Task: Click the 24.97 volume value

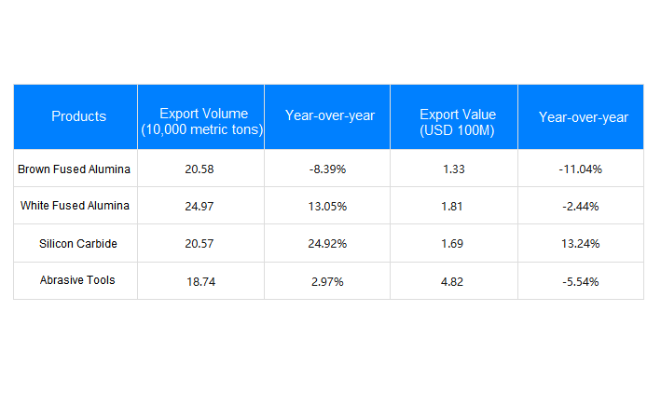Action: click(201, 206)
